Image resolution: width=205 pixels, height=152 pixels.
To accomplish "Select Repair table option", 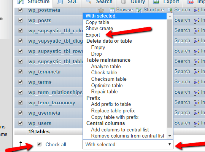I will tap(104, 92).
